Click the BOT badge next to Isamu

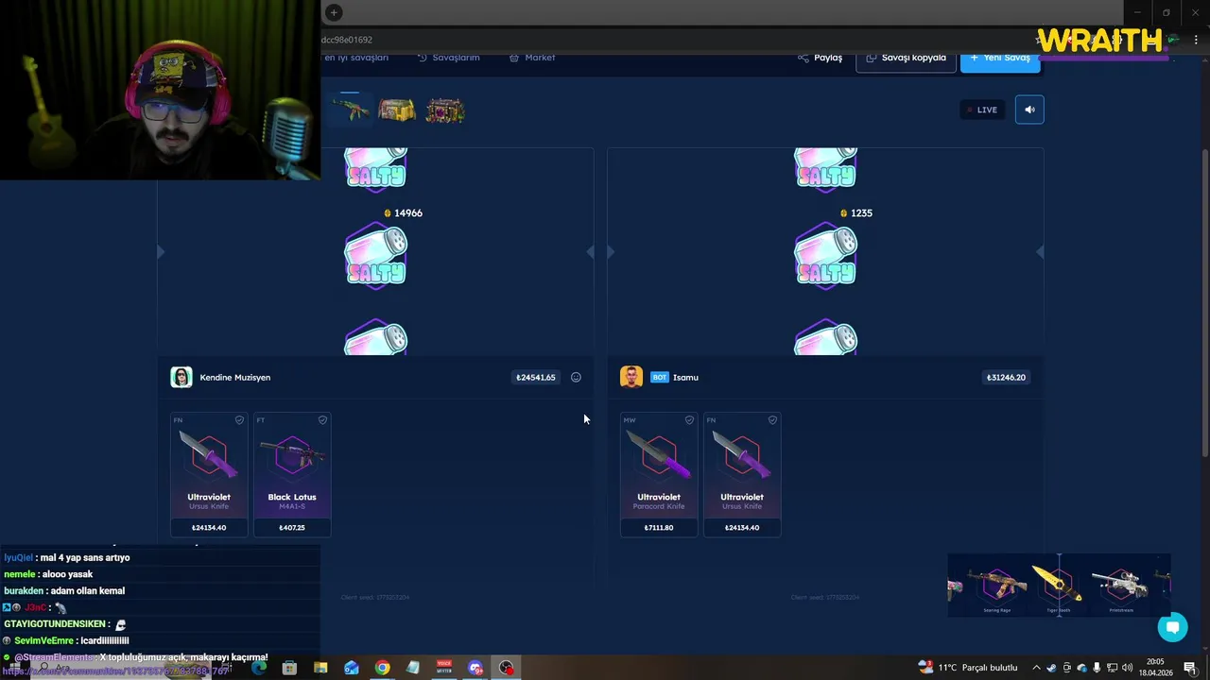pos(659,378)
